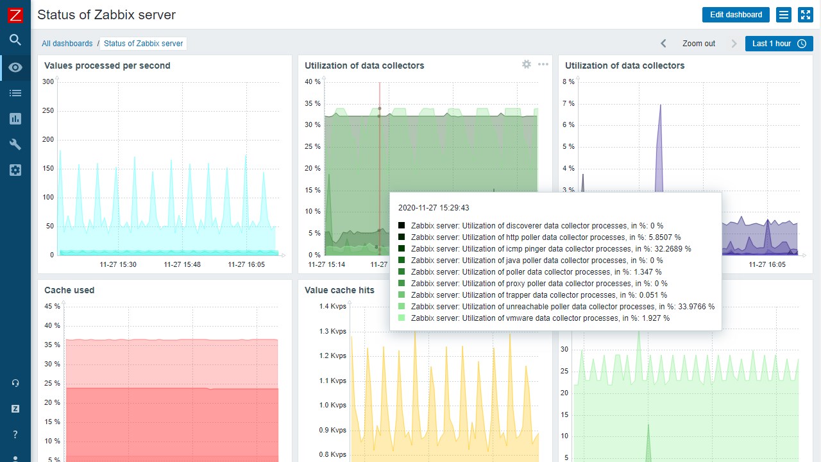Open the Last 1 hour time selector
Image resolution: width=821 pixels, height=462 pixels.
click(x=779, y=44)
